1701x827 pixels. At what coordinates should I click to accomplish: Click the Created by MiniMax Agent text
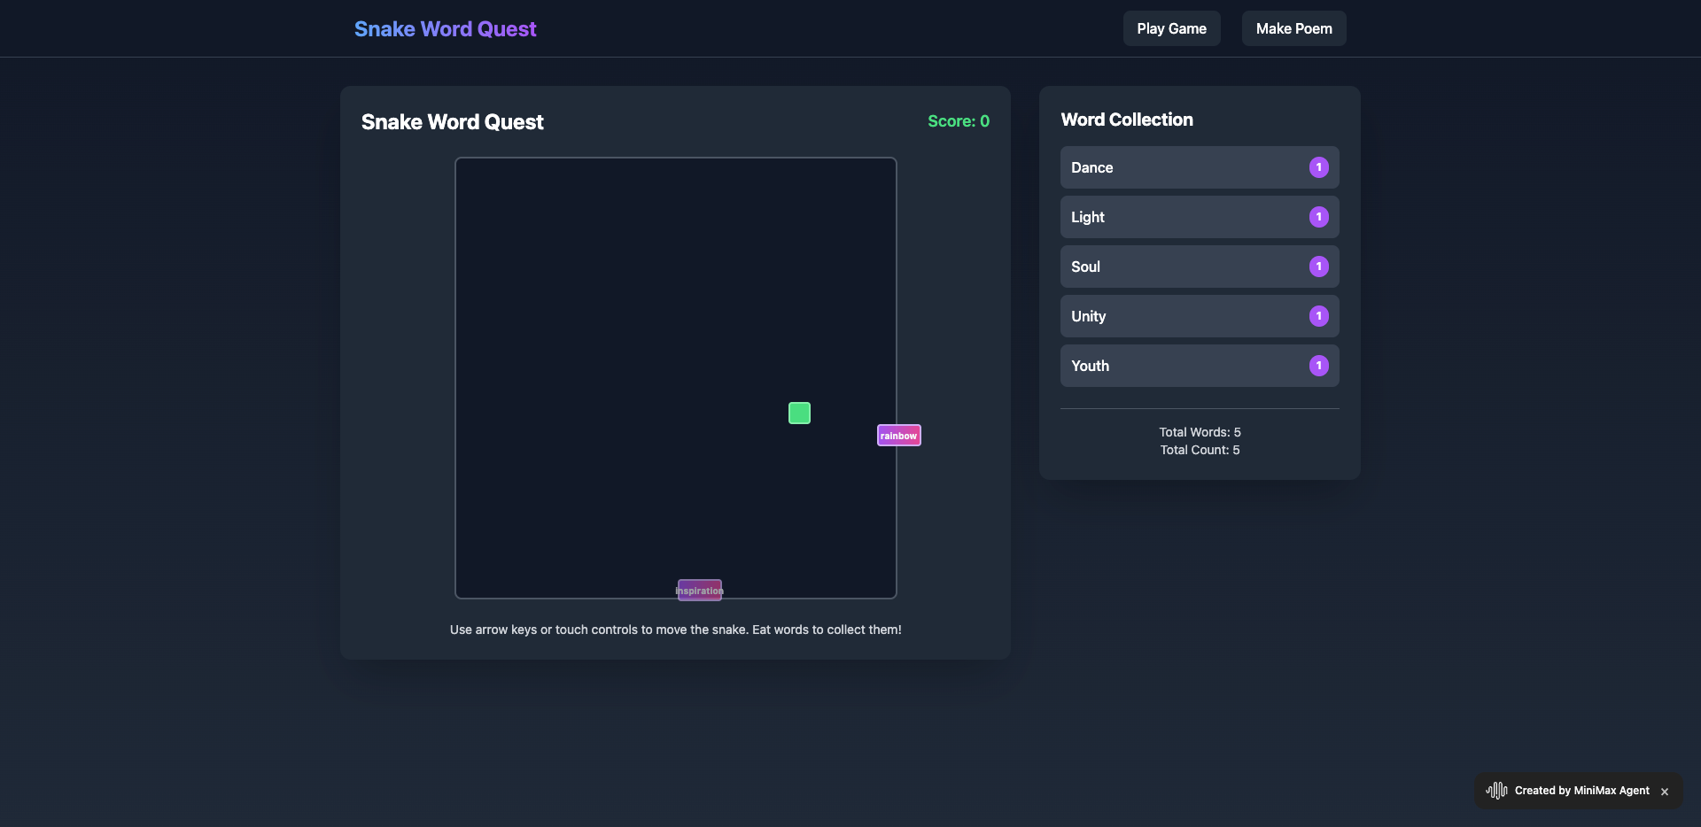coord(1581,791)
